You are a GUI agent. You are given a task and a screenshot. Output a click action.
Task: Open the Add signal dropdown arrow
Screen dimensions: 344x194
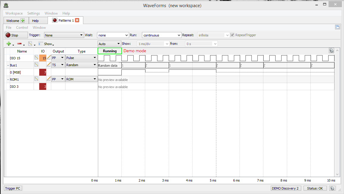click(x=13, y=45)
